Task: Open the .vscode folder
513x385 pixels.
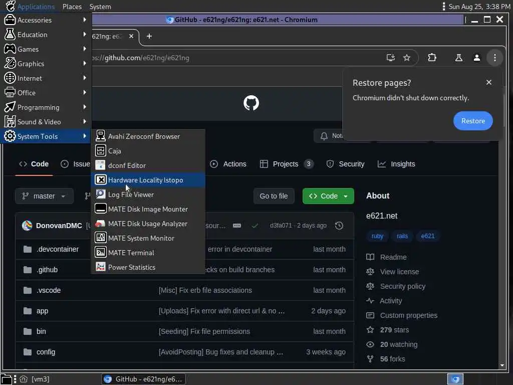Action: (49, 290)
